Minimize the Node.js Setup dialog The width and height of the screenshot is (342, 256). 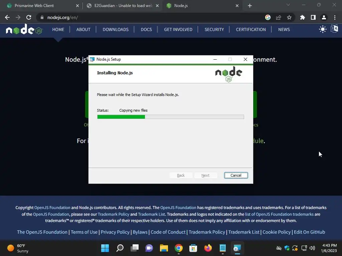(x=215, y=59)
